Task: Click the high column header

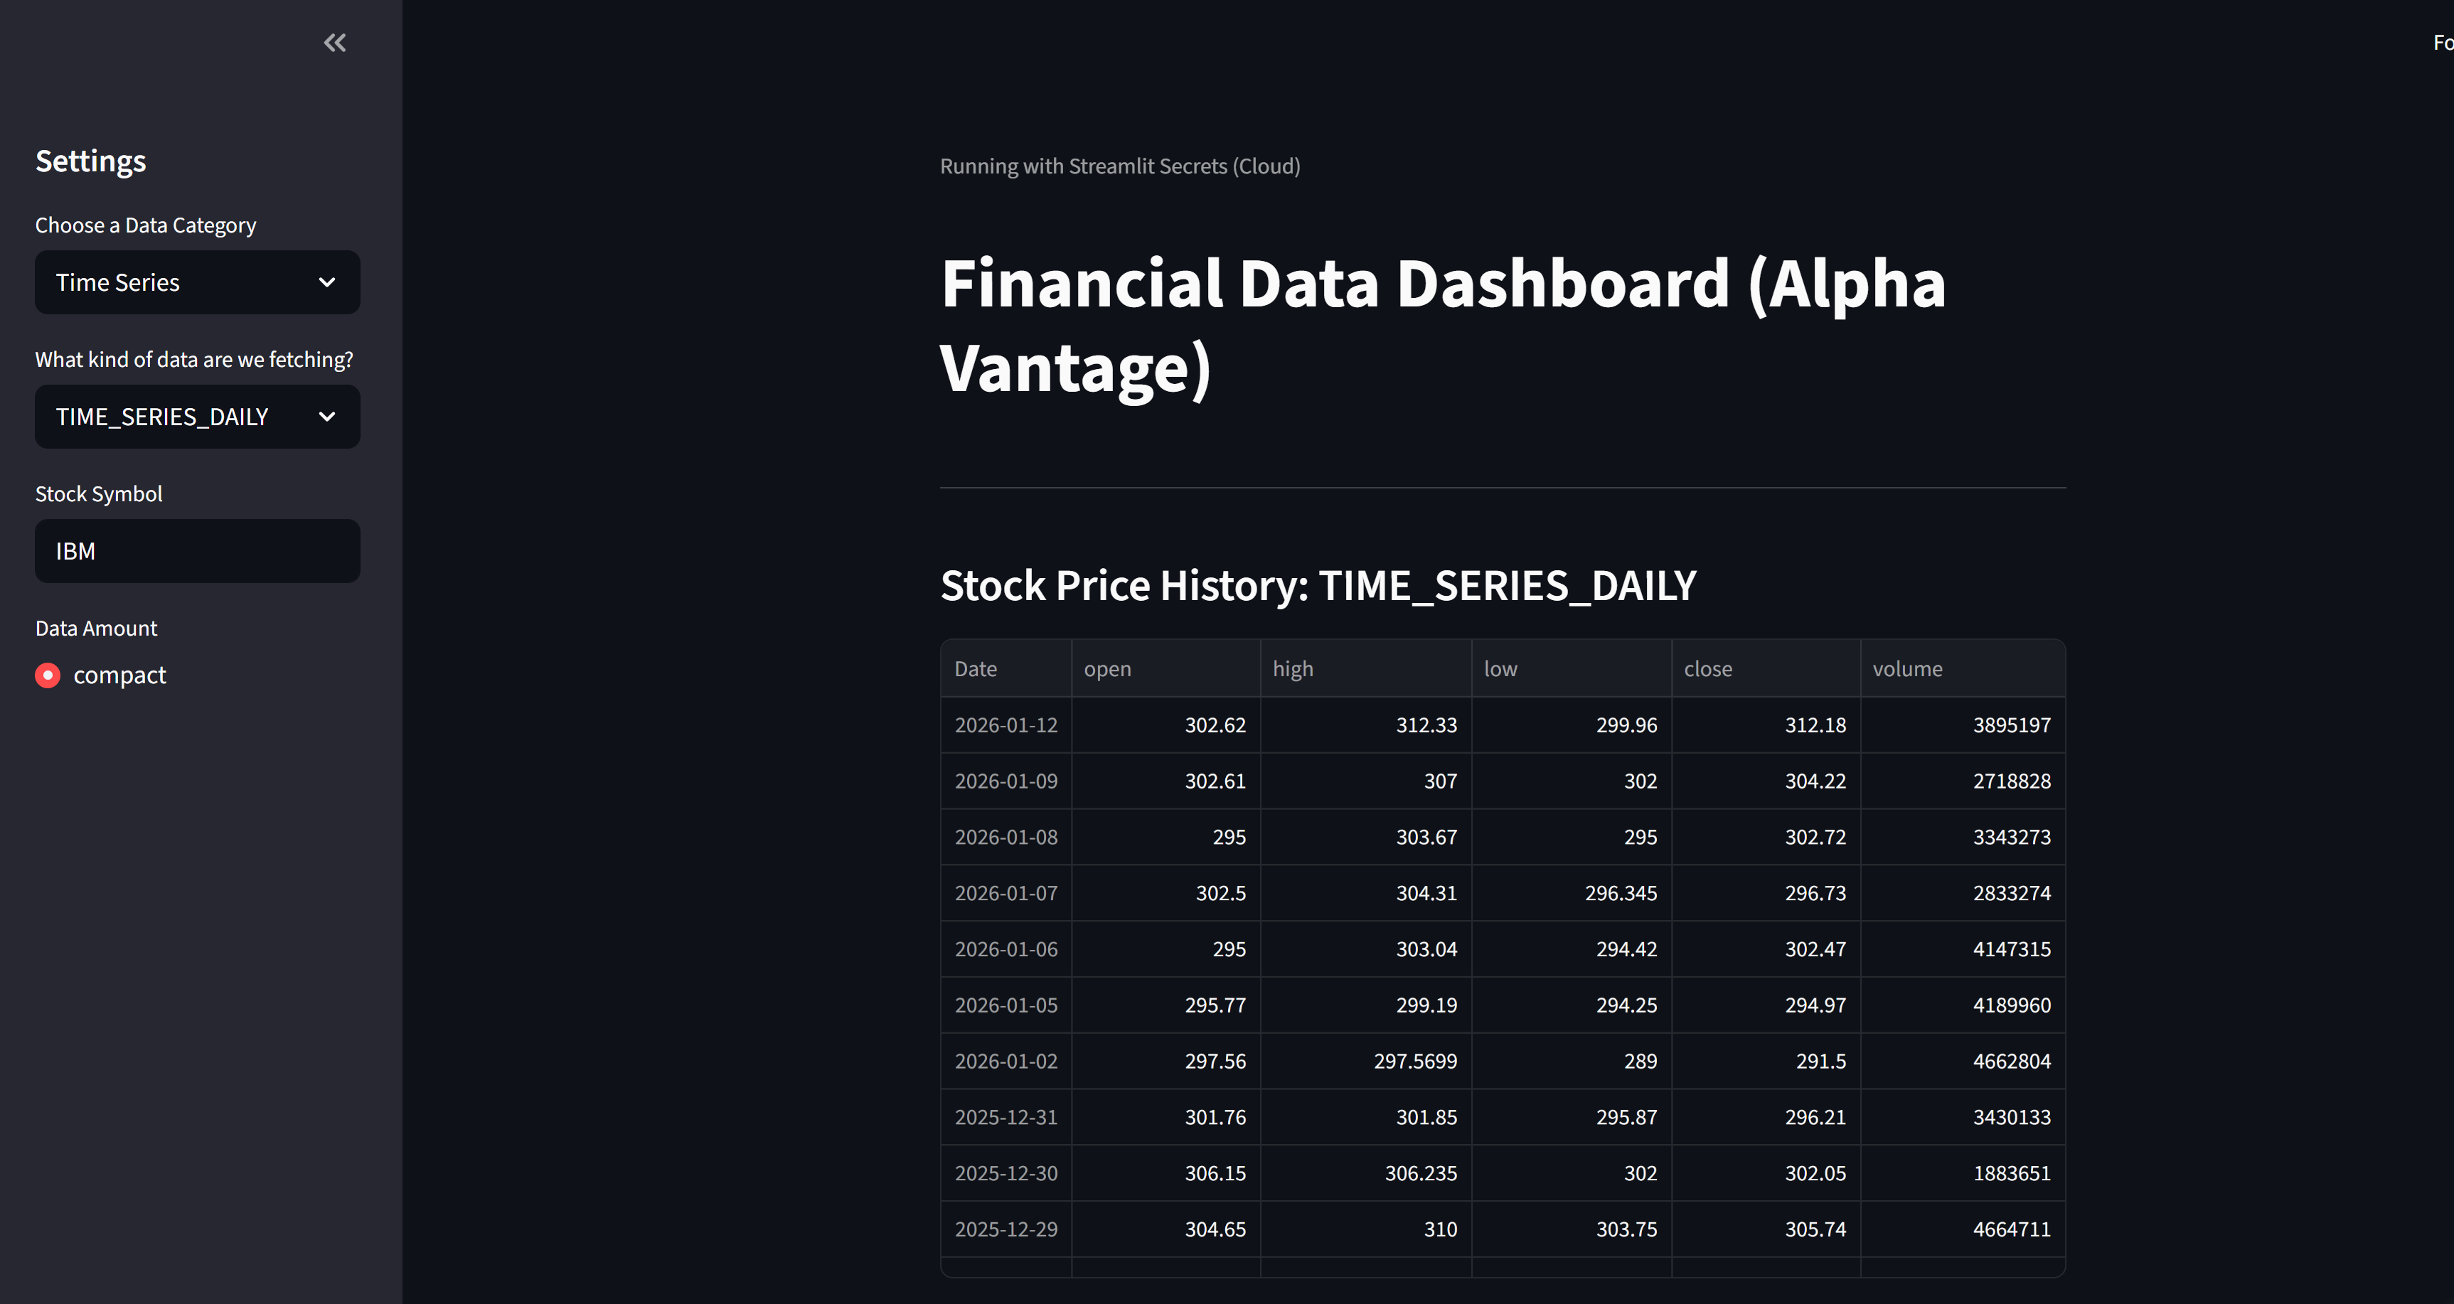Action: pyautogui.click(x=1366, y=668)
